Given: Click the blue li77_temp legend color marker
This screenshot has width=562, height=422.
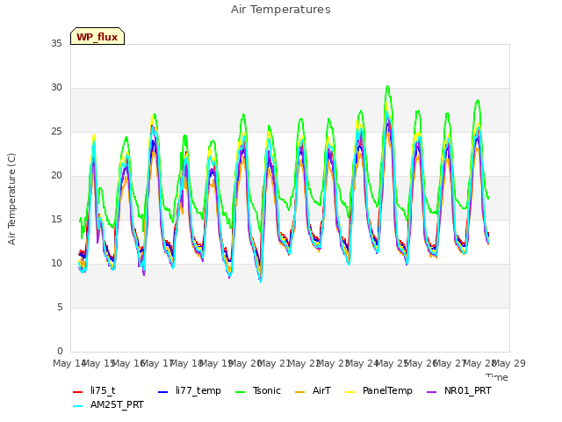Looking at the screenshot, I should pos(163,392).
